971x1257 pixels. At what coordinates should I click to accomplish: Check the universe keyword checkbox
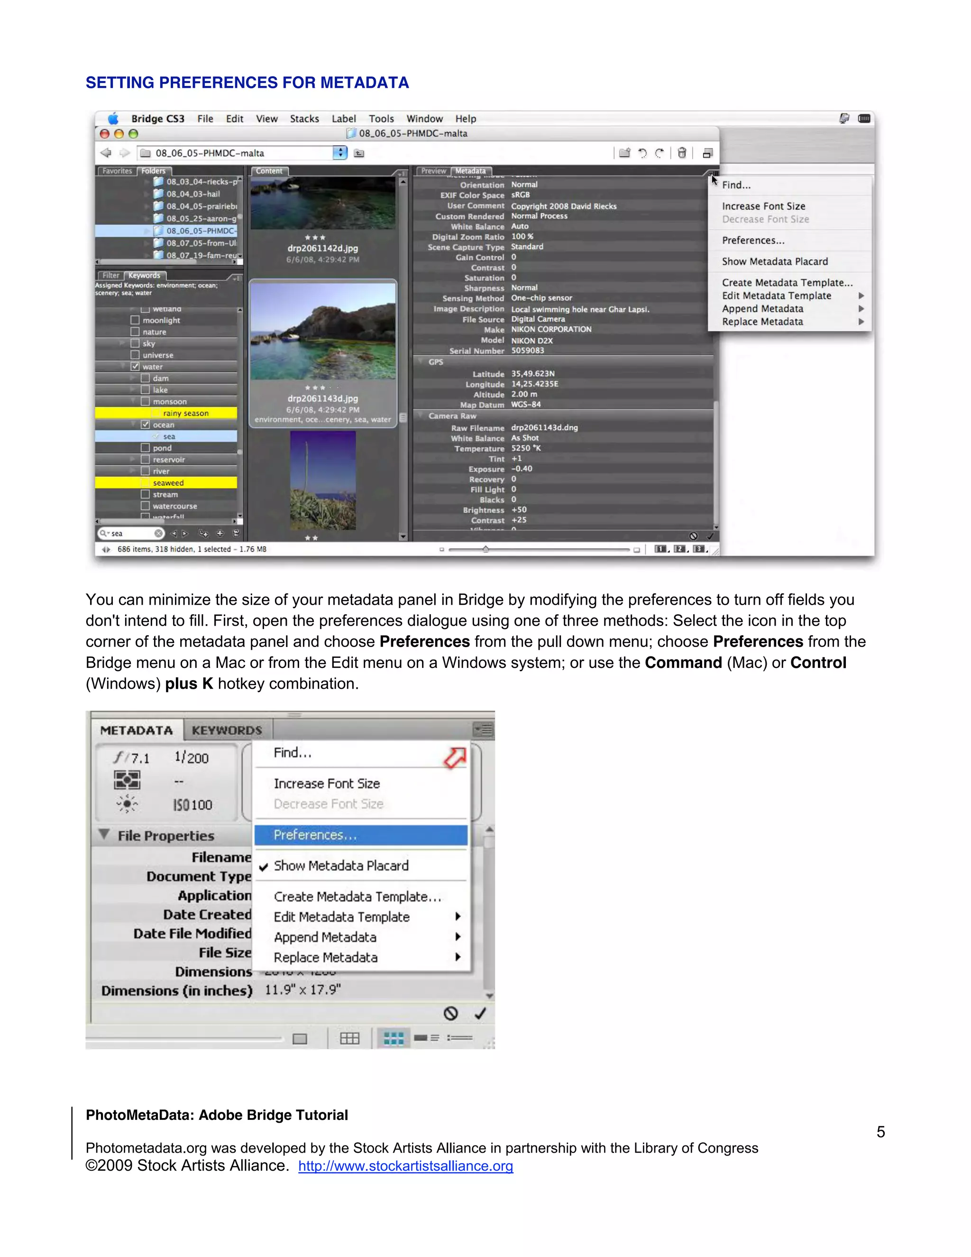(135, 355)
